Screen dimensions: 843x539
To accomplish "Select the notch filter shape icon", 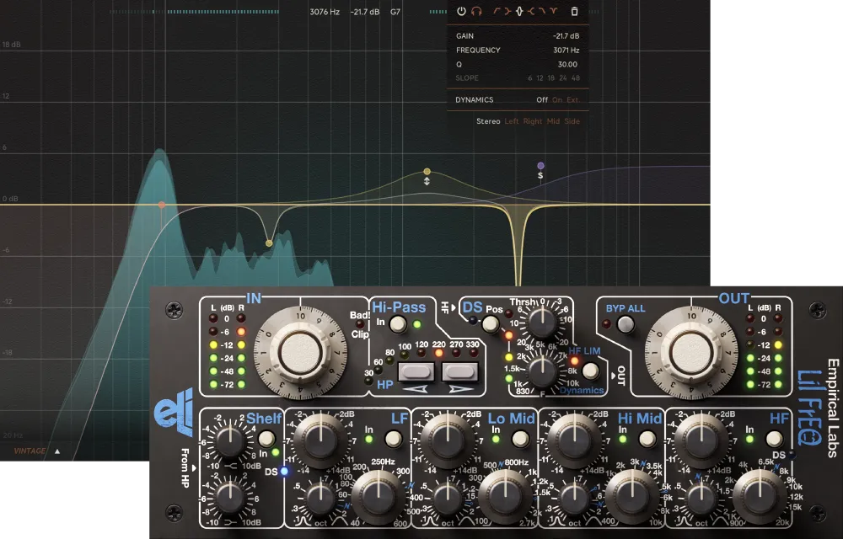I will pyautogui.click(x=553, y=12).
